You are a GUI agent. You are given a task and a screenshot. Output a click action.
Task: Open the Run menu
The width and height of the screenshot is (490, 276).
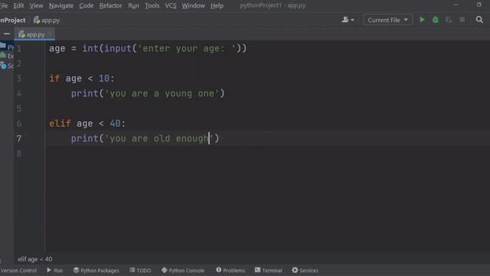point(133,5)
